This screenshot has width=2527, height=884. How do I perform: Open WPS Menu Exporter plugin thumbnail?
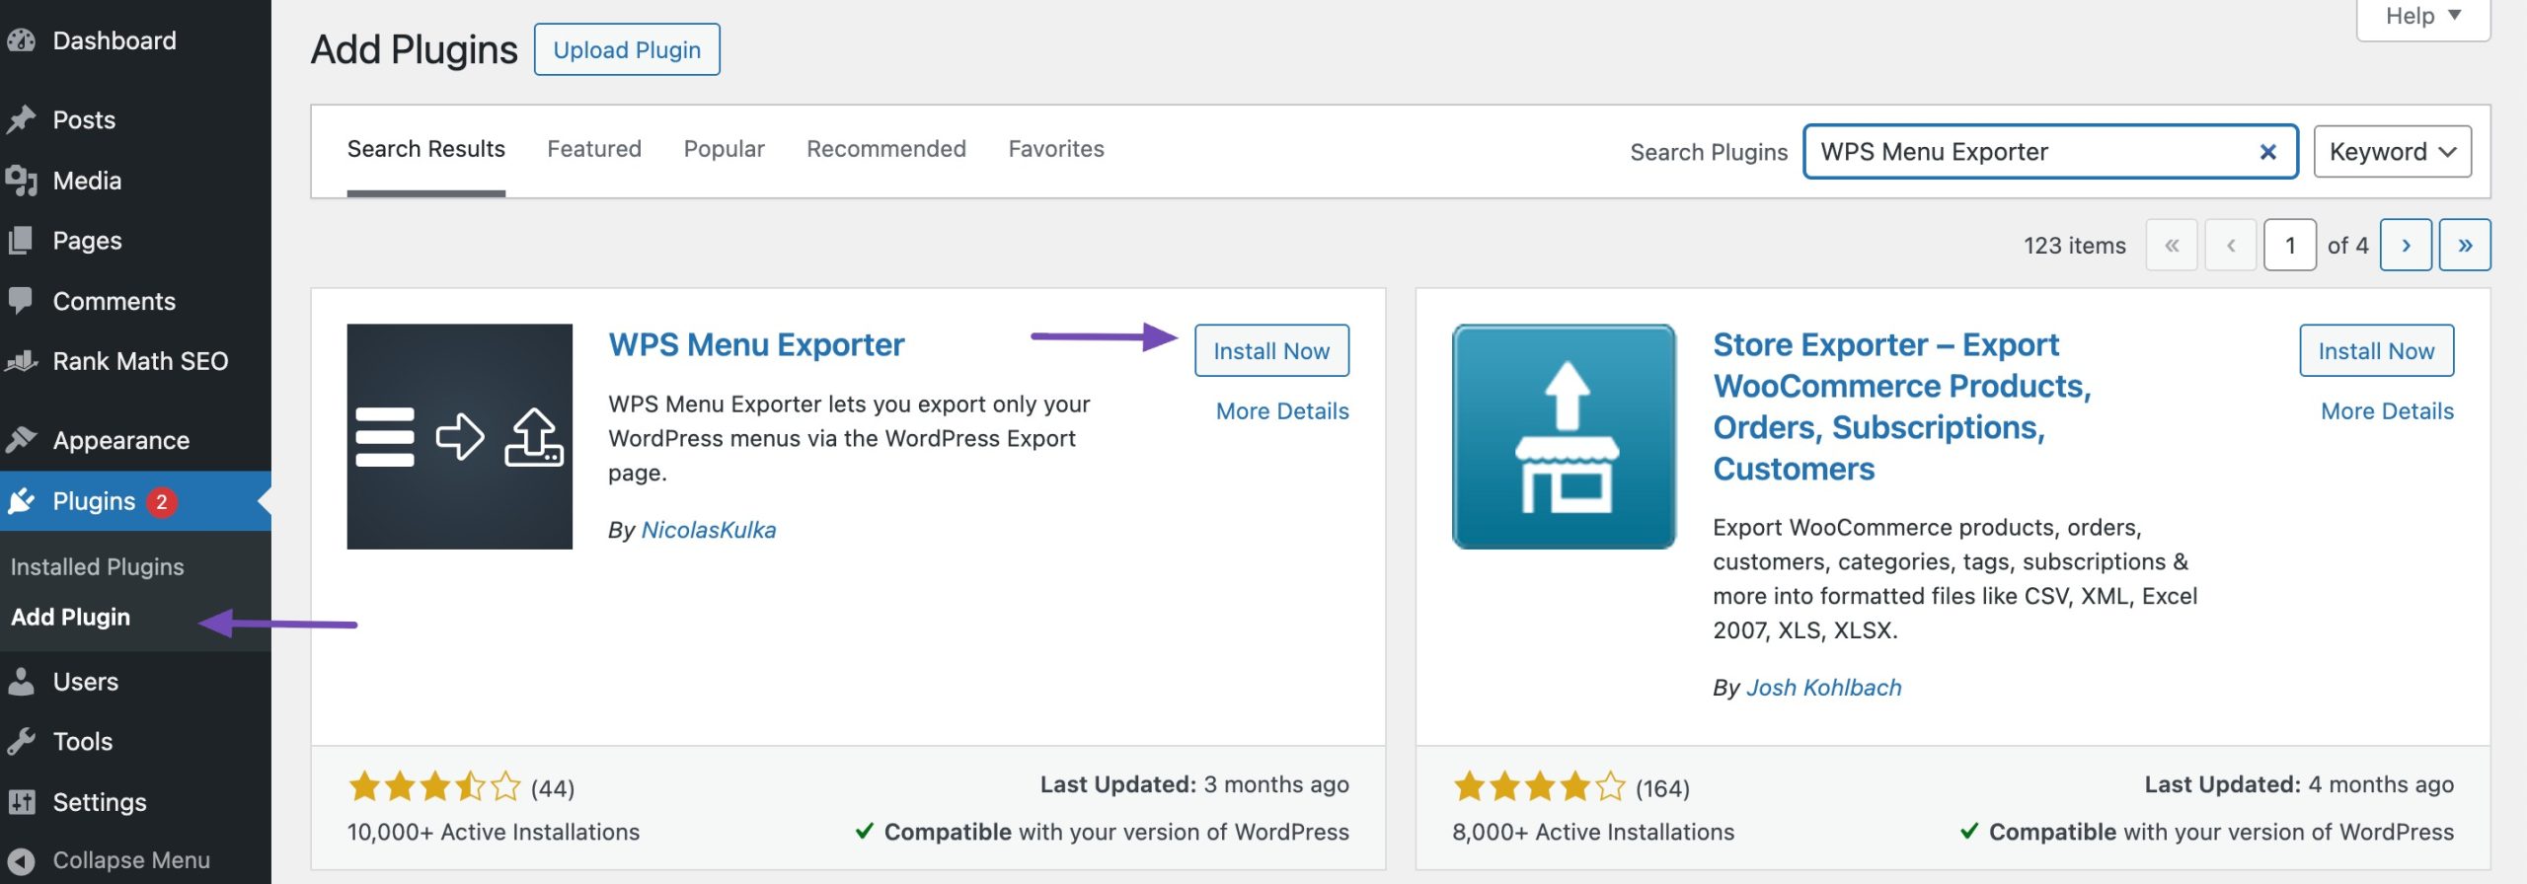coord(460,436)
